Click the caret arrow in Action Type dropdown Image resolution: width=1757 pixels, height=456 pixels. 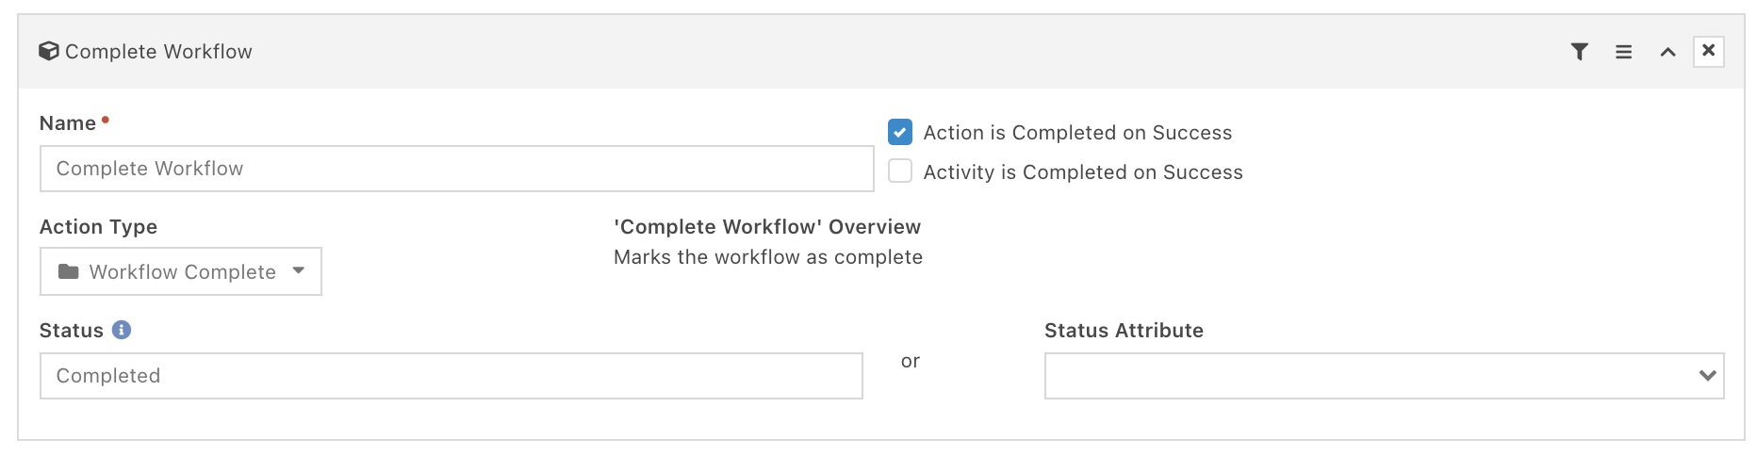[x=299, y=270]
